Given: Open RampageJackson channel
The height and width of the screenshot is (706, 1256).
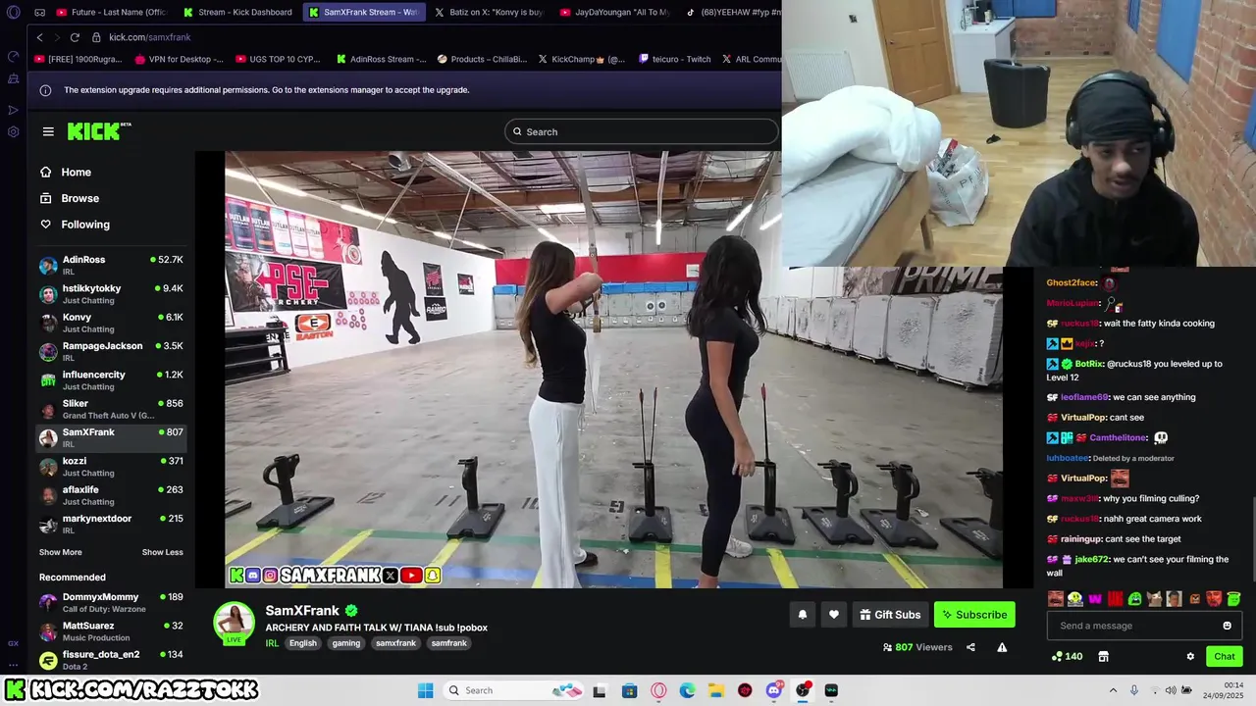Looking at the screenshot, I should click(111, 351).
